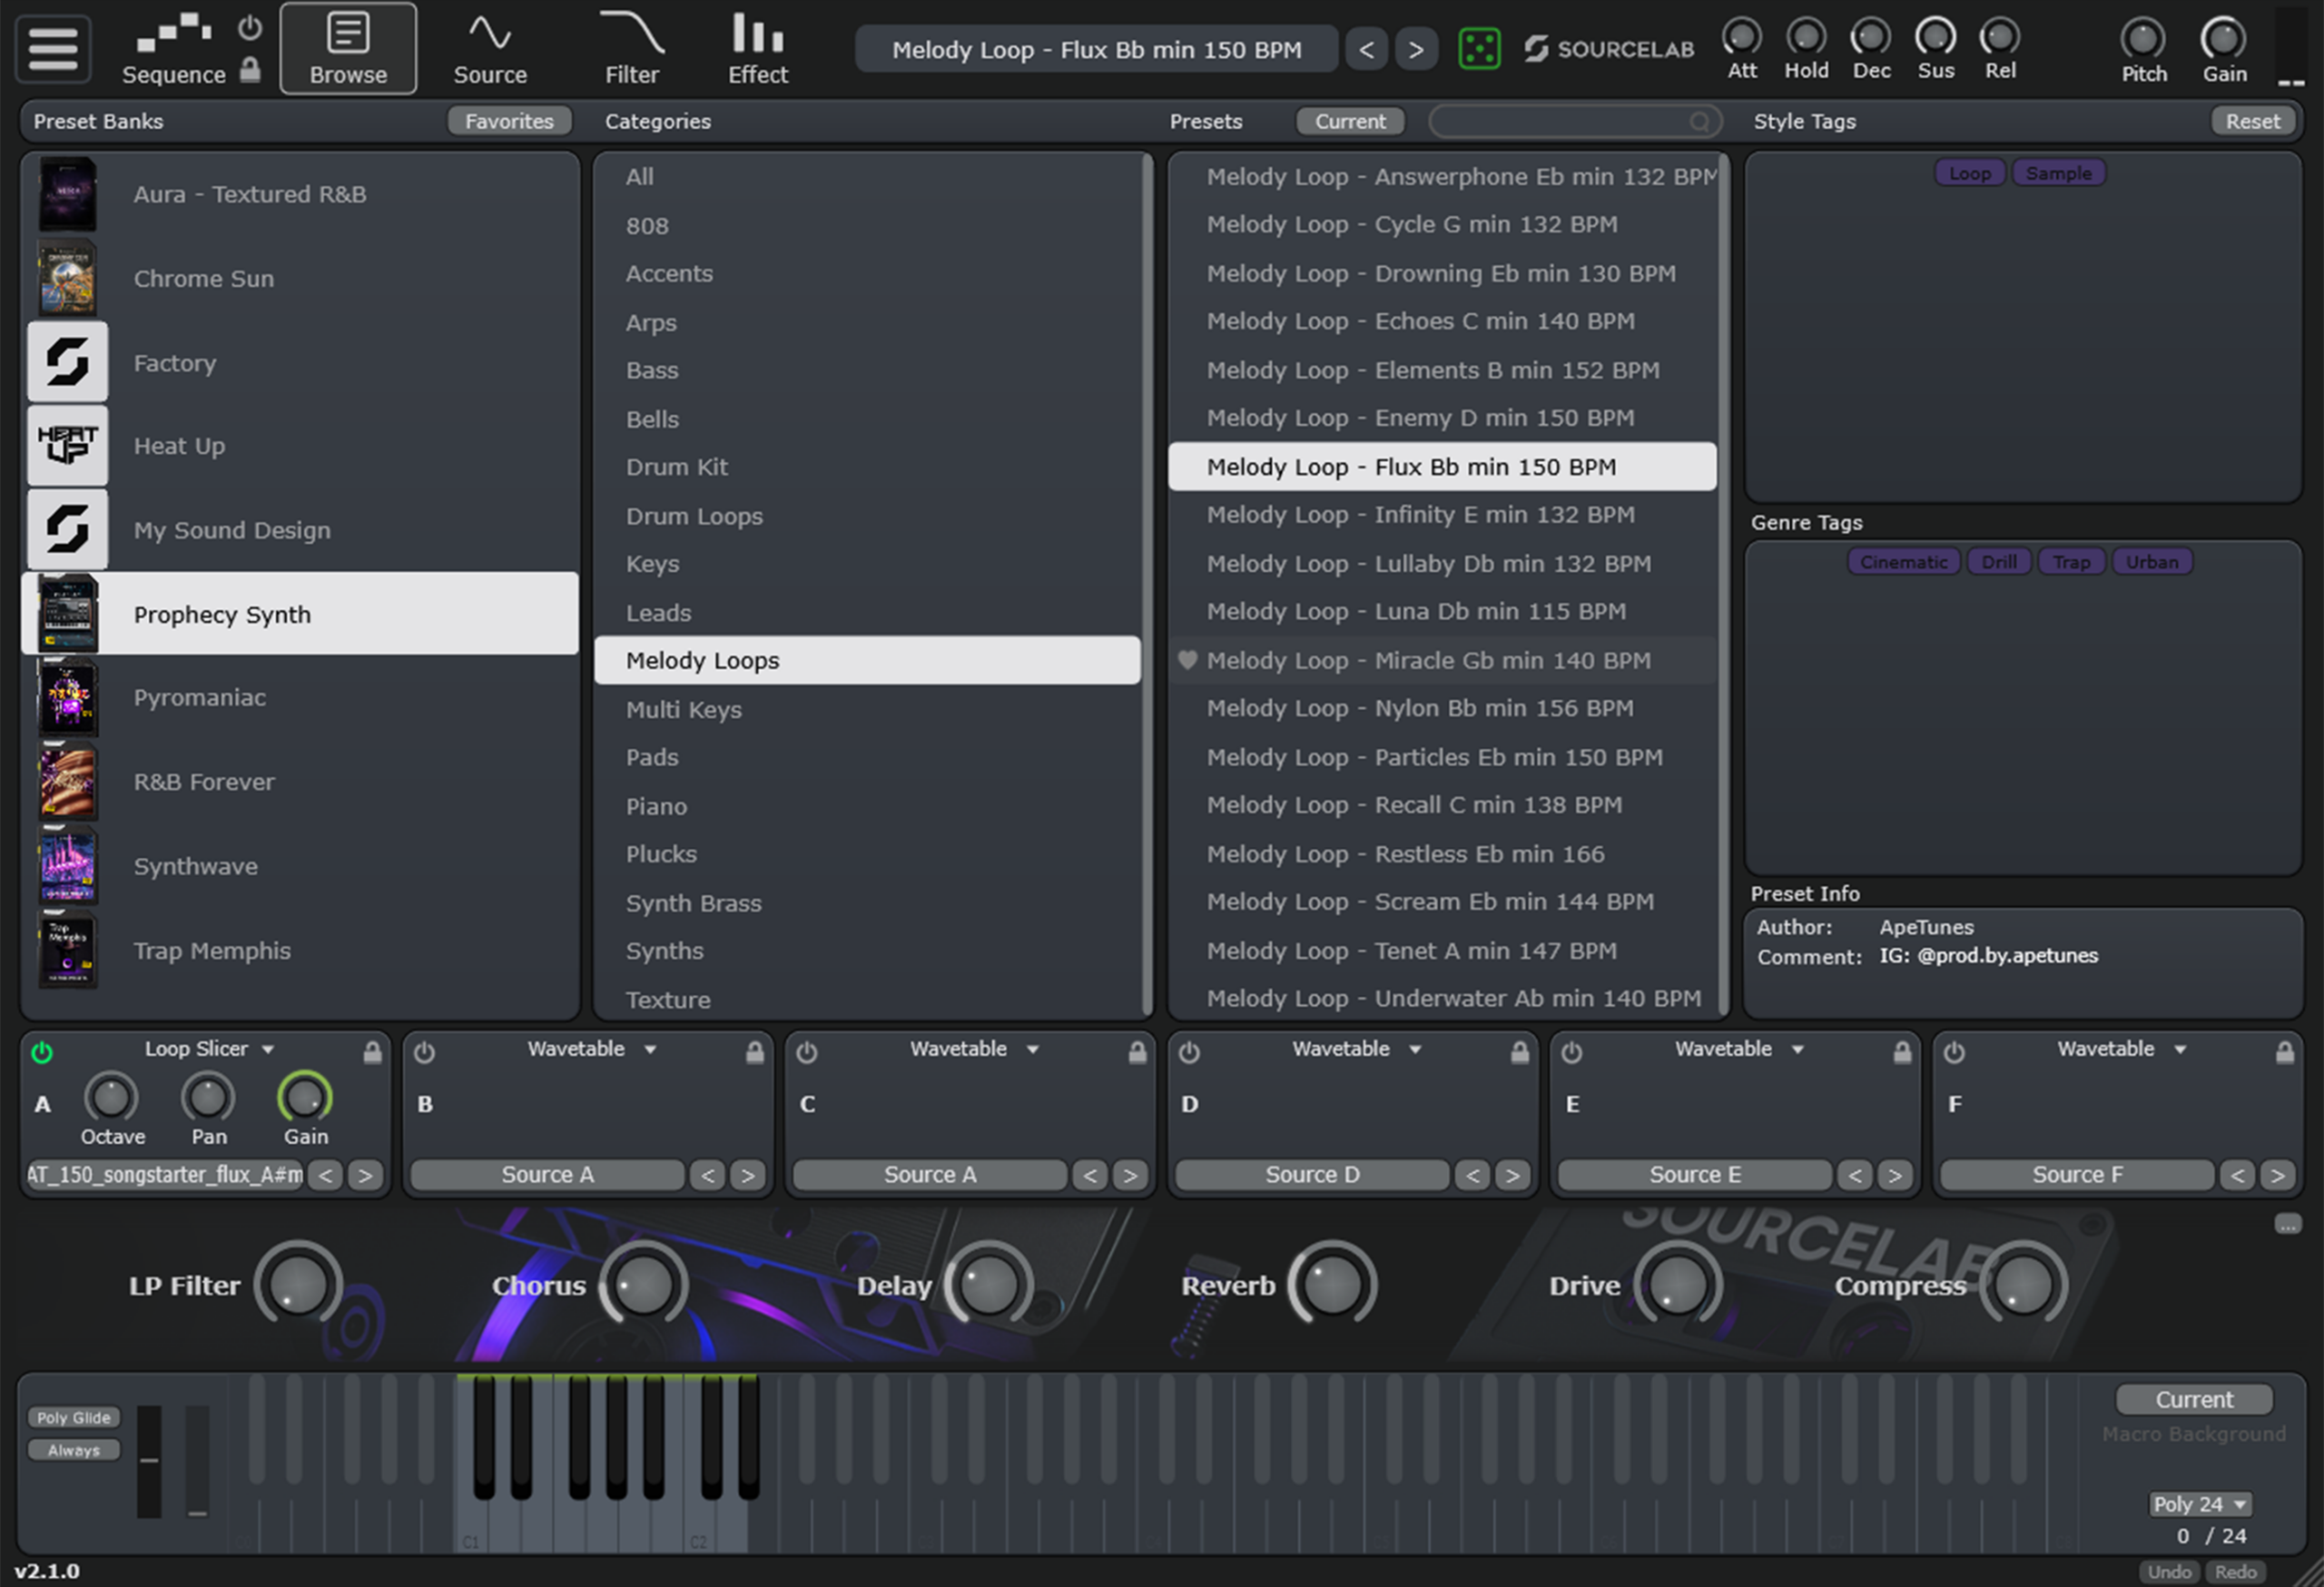Toggle the Cinematic genre tag
The width and height of the screenshot is (2324, 1587).
tap(1903, 562)
